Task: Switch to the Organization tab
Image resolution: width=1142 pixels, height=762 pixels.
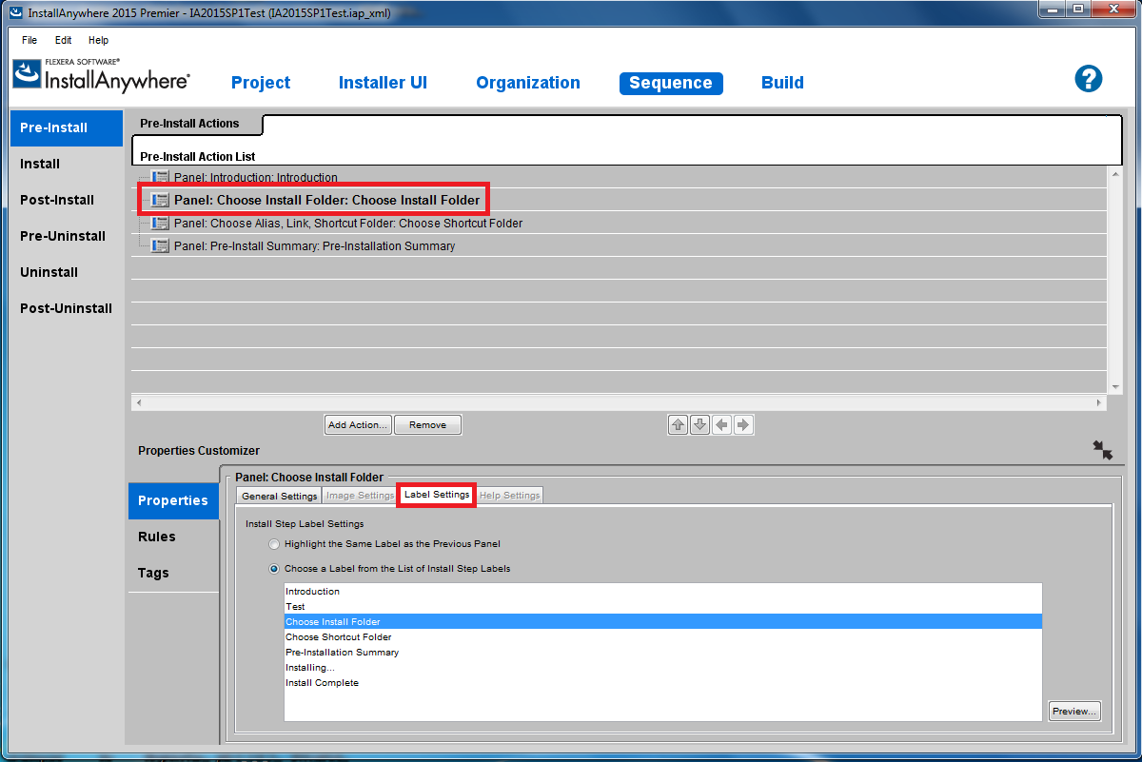Action: (528, 83)
